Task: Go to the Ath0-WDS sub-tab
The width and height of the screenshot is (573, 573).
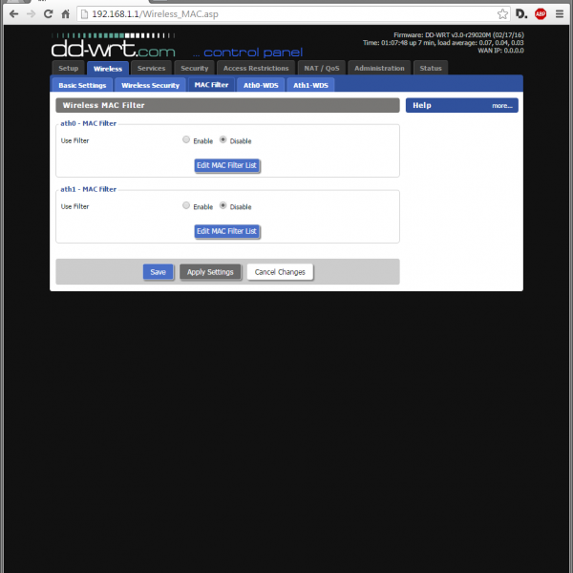Action: (x=260, y=86)
